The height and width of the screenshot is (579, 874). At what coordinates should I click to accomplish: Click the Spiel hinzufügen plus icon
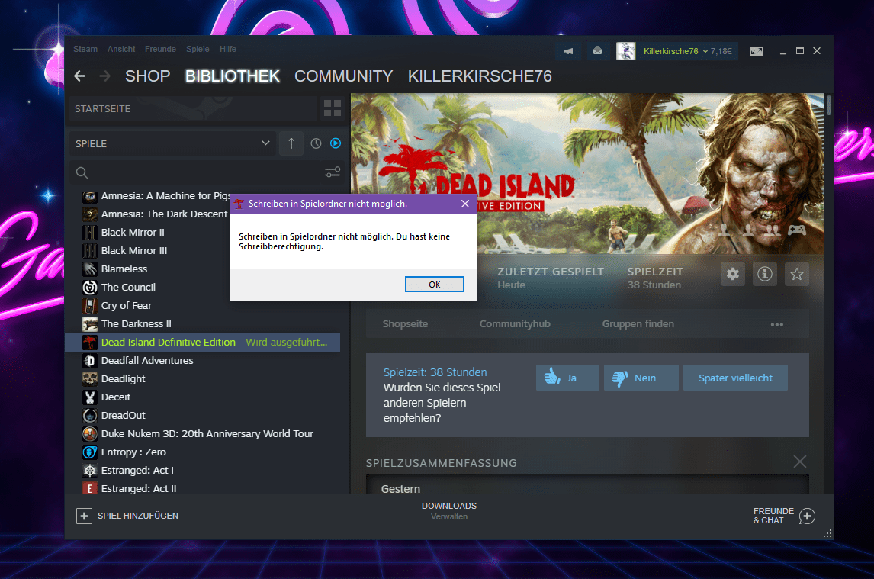[x=84, y=516]
